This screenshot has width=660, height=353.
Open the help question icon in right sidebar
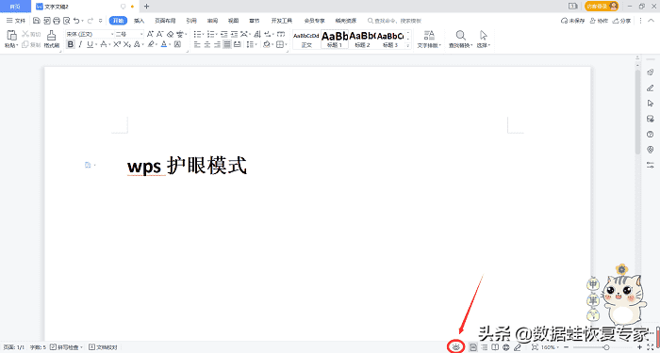pos(651,135)
